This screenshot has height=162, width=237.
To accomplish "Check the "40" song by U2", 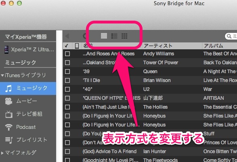I will (67, 89).
